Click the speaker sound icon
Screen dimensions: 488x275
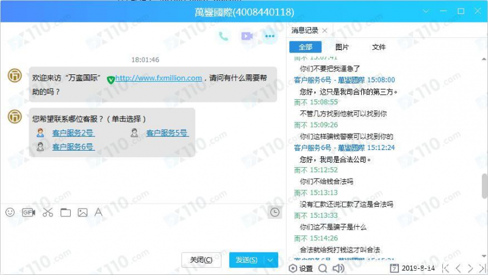(338, 268)
